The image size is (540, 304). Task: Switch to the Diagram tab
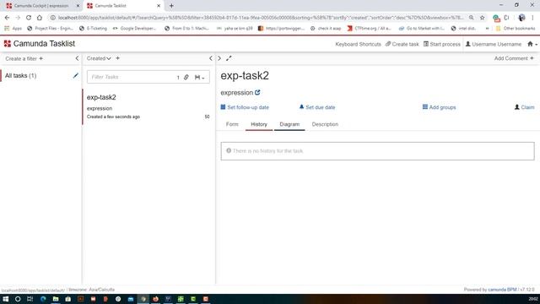[289, 124]
